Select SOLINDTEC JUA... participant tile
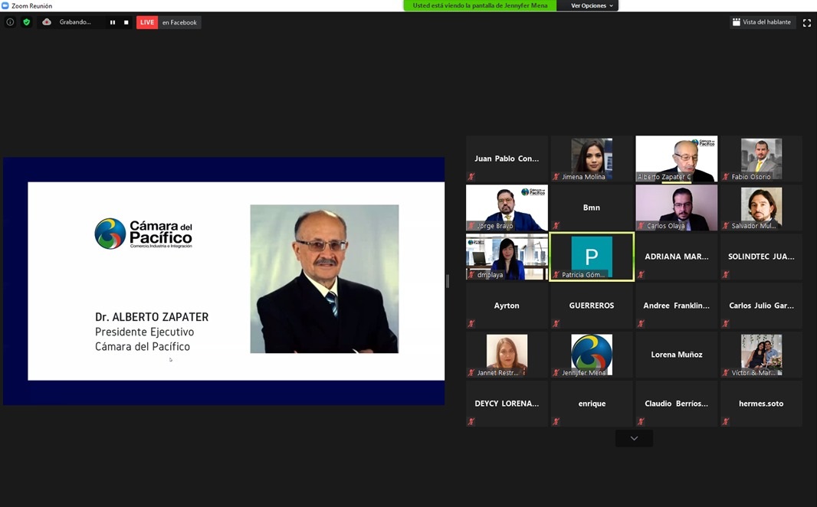This screenshot has height=507, width=817. (761, 257)
